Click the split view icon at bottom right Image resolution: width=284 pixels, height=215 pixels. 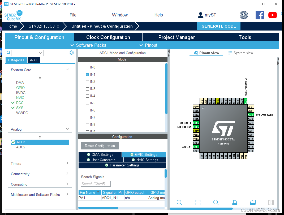tap(271, 202)
